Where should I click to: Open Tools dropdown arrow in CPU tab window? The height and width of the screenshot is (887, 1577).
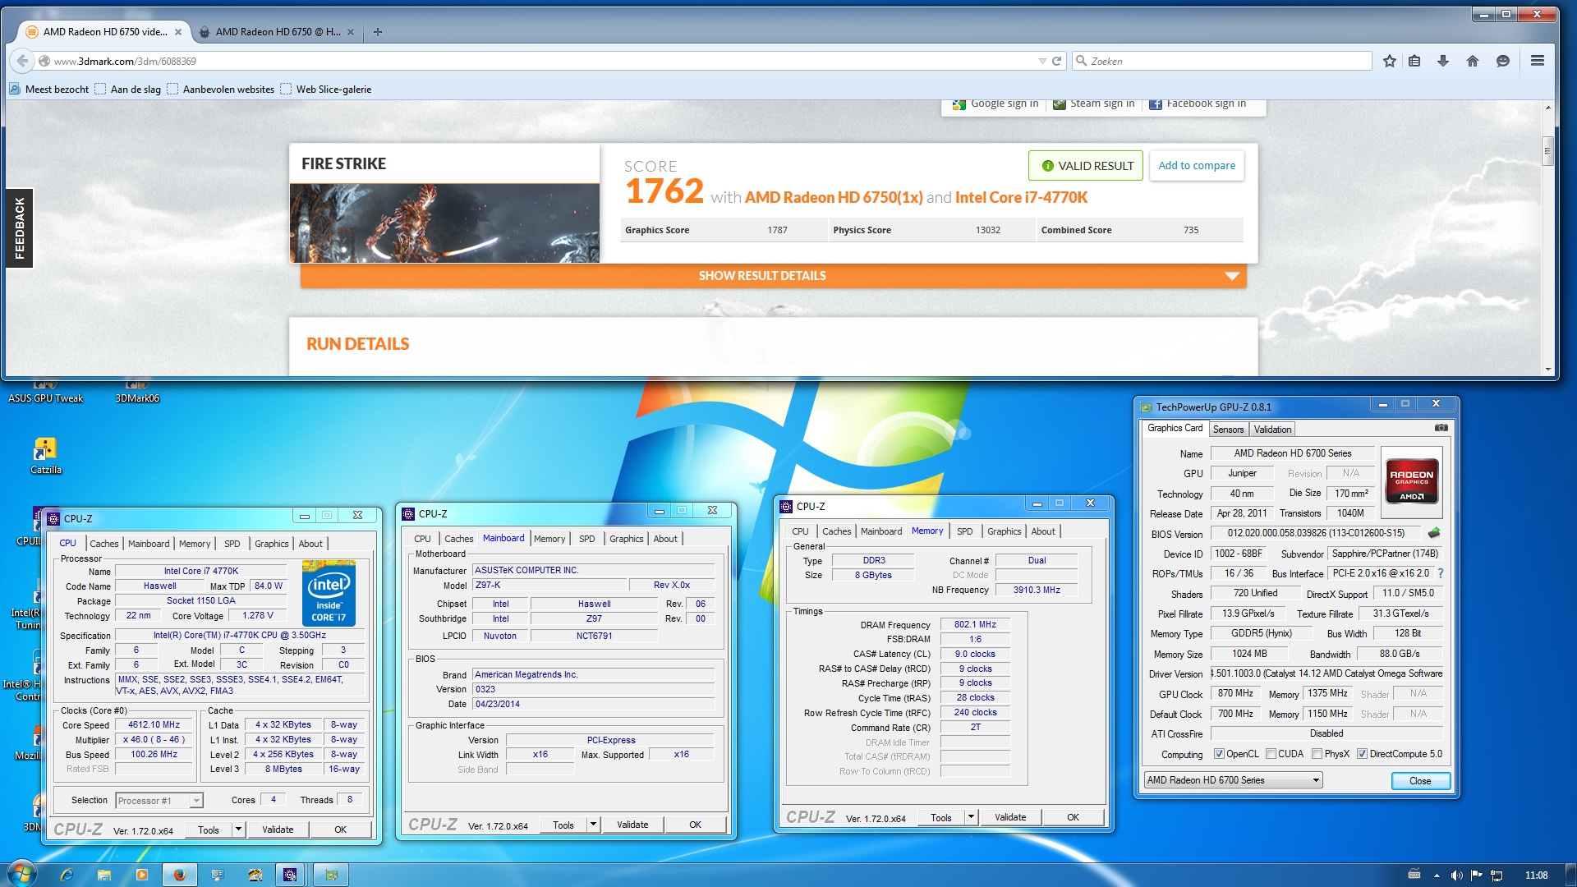pos(238,830)
